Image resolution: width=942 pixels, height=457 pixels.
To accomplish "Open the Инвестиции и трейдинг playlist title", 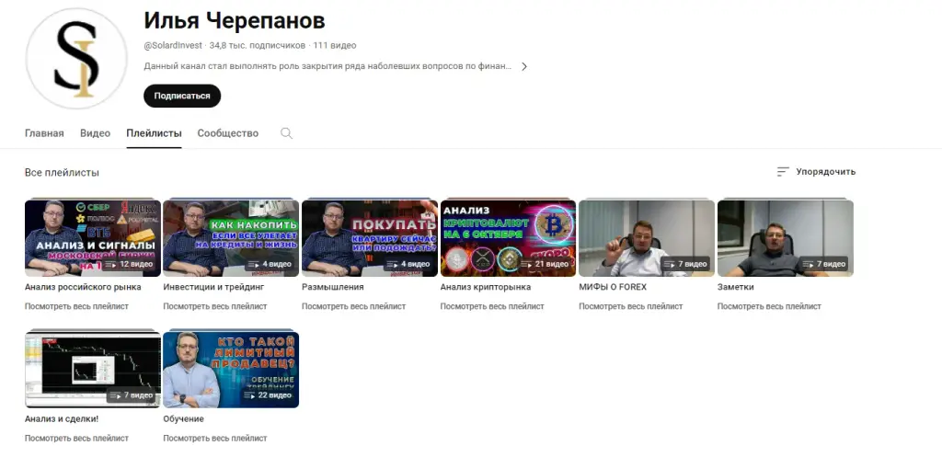I will (x=213, y=287).
